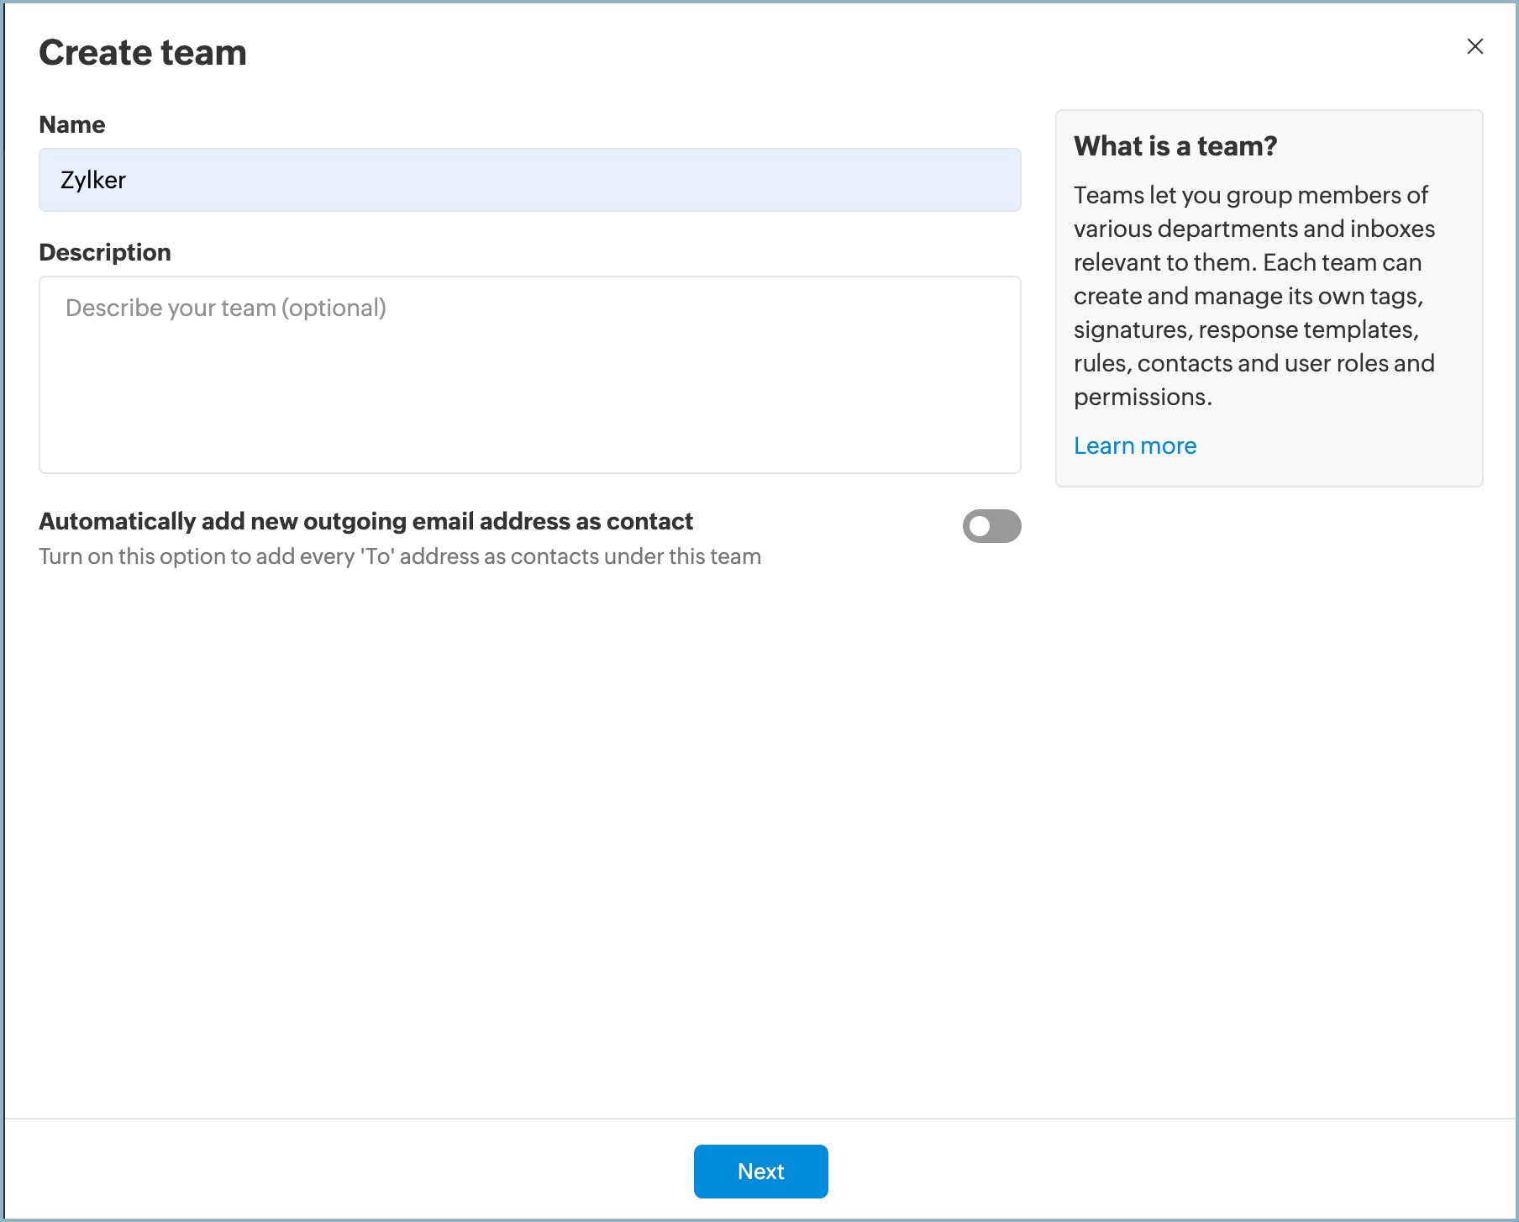
Task: Click the 'Automatically add new outgoing email' label
Action: pos(365,521)
